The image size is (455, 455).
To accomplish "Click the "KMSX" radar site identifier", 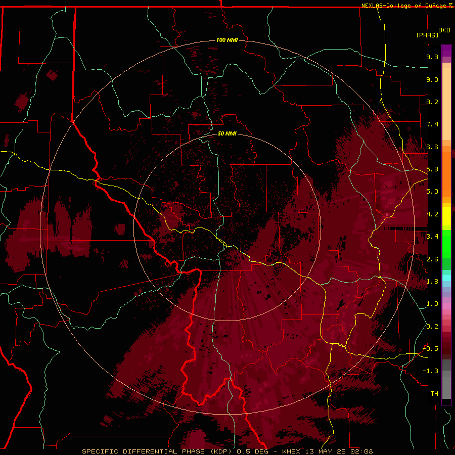I will point(292,451).
